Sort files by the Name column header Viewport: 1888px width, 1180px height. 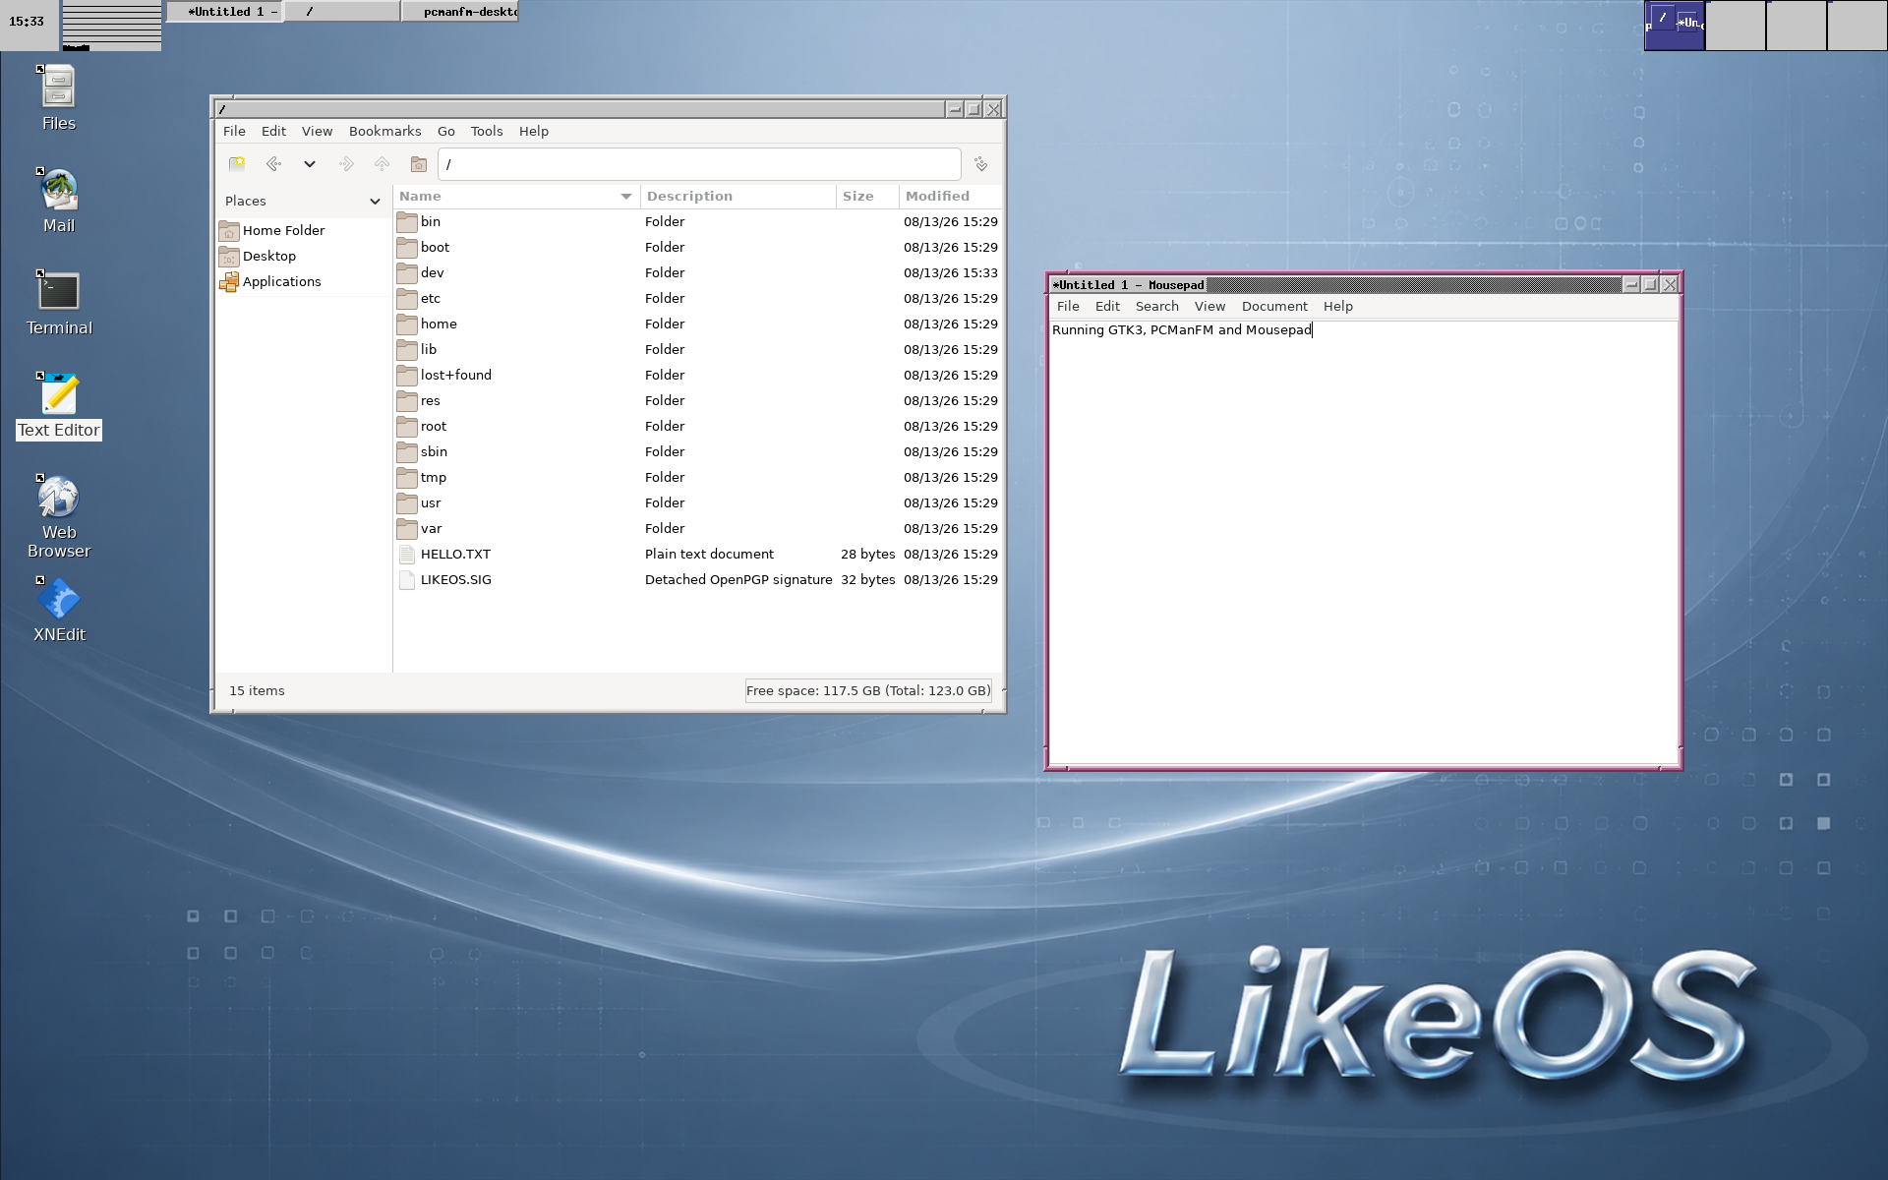click(516, 196)
